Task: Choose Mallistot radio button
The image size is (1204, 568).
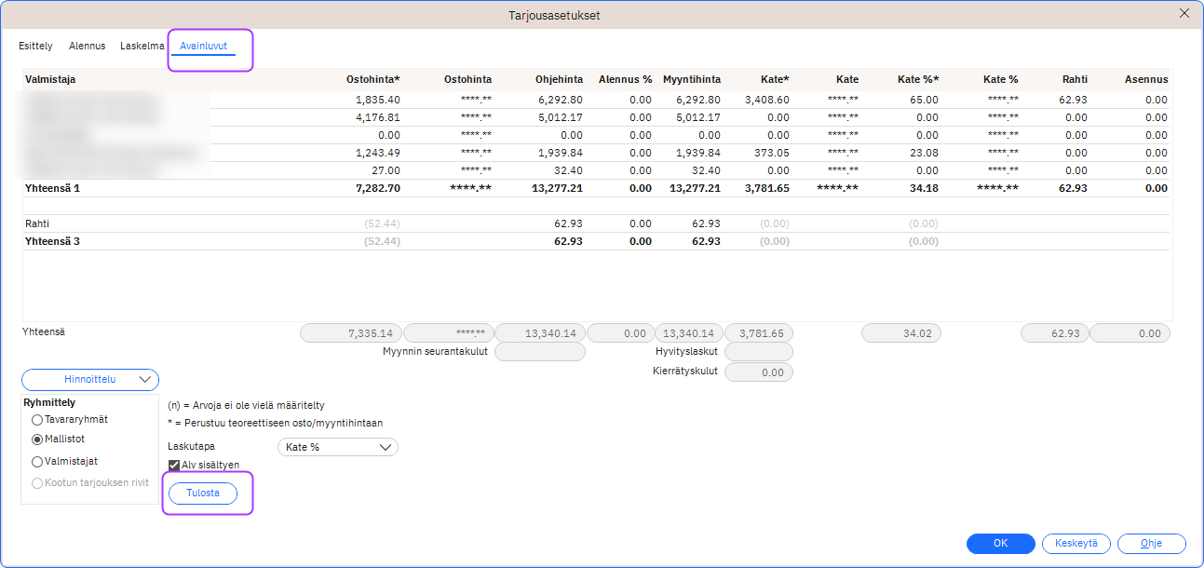Action: point(38,439)
